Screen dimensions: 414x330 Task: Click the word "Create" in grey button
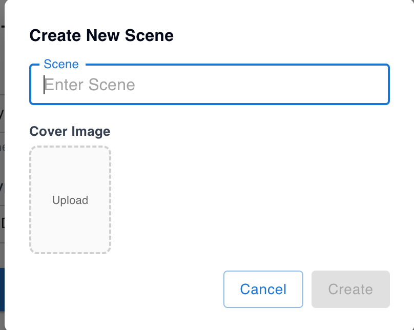350,289
